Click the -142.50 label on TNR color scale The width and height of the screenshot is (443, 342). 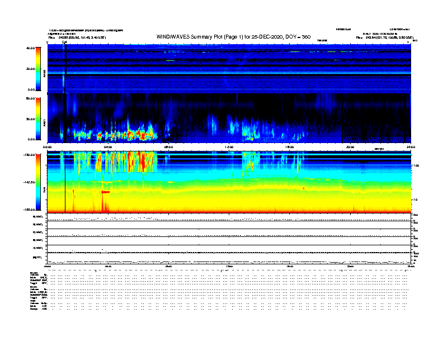29,182
